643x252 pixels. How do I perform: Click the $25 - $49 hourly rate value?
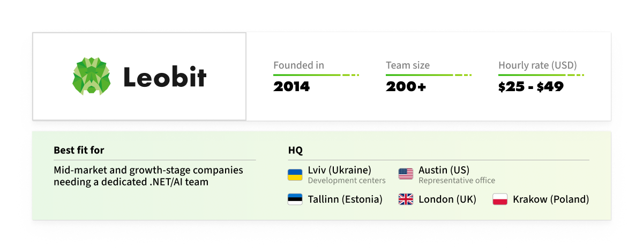pyautogui.click(x=531, y=86)
